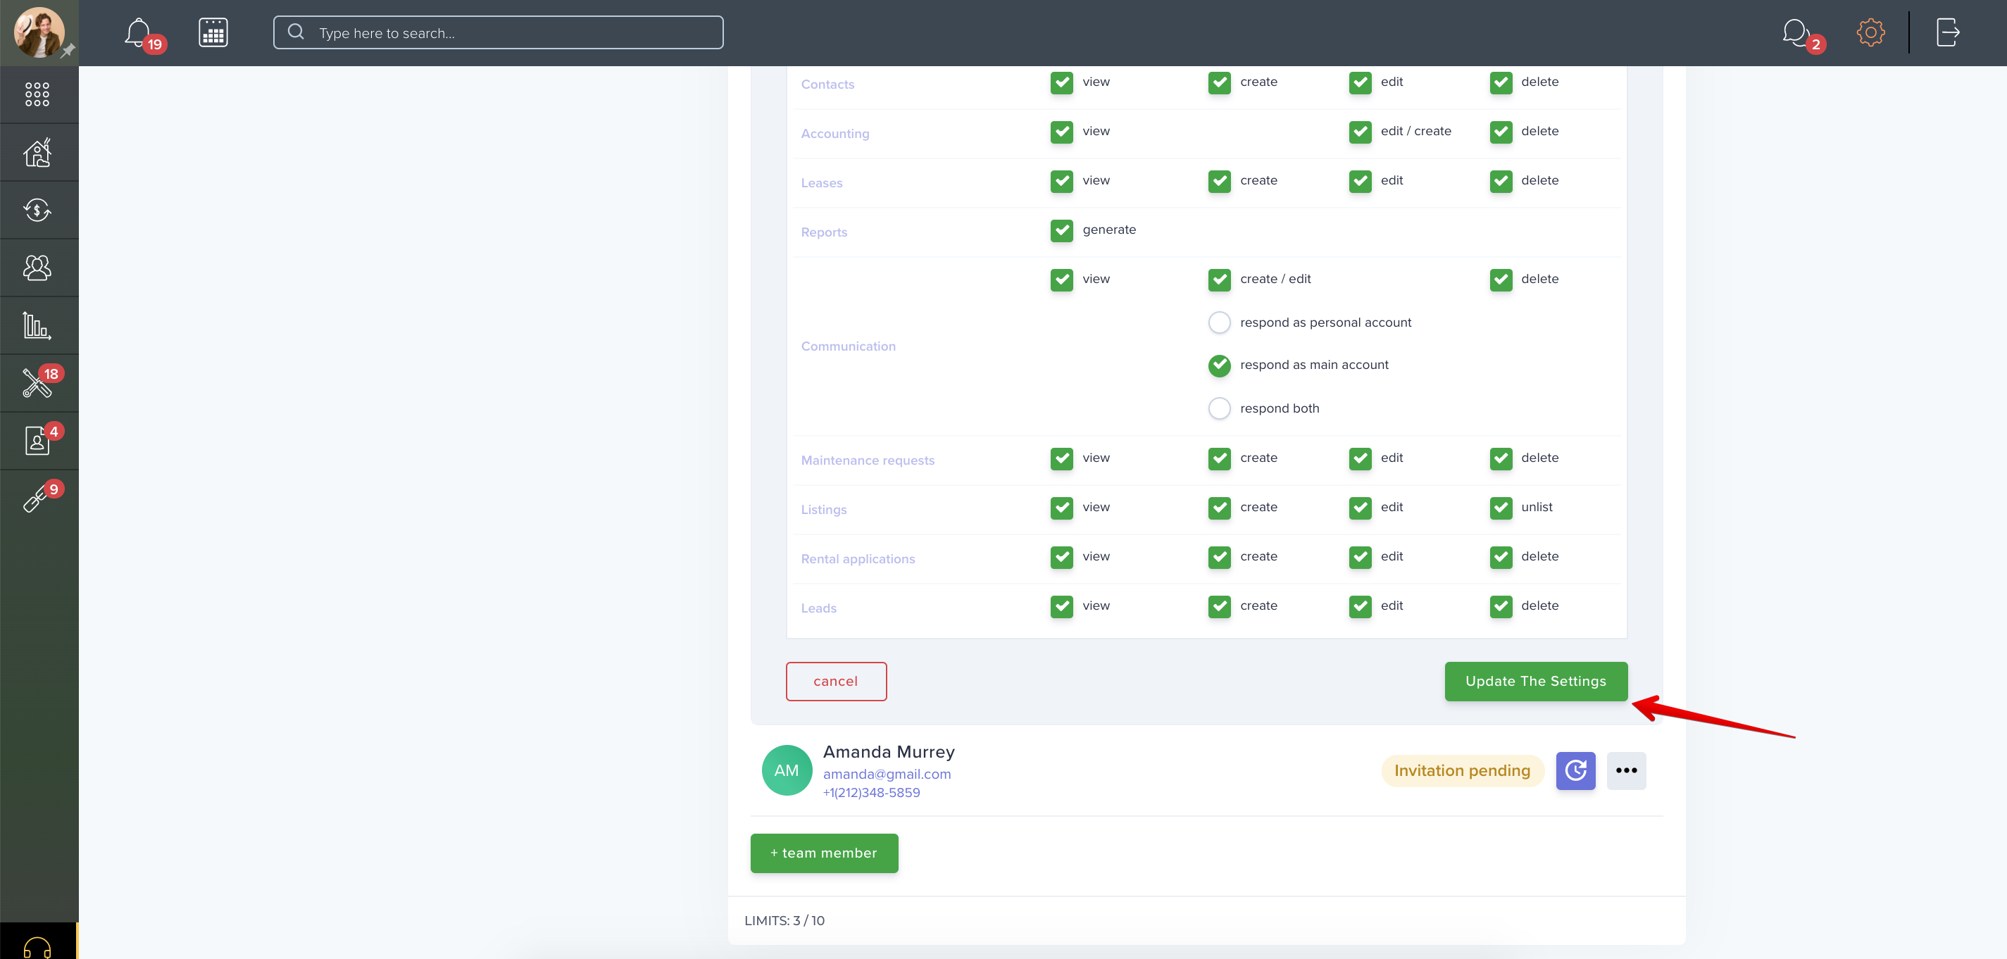Click the search magnifier icon
This screenshot has width=2007, height=959.
(296, 32)
